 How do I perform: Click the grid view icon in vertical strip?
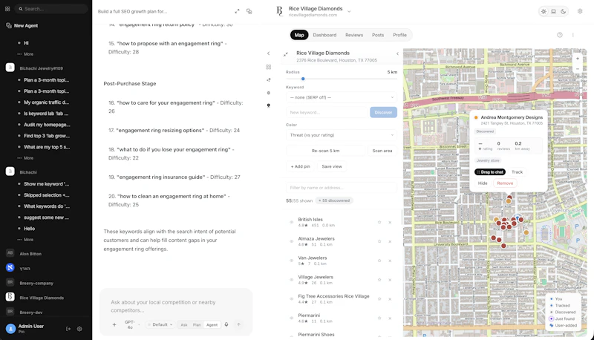269,67
